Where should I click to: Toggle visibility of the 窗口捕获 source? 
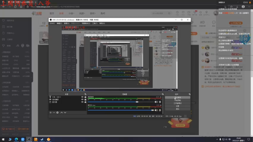[x=82, y=99]
